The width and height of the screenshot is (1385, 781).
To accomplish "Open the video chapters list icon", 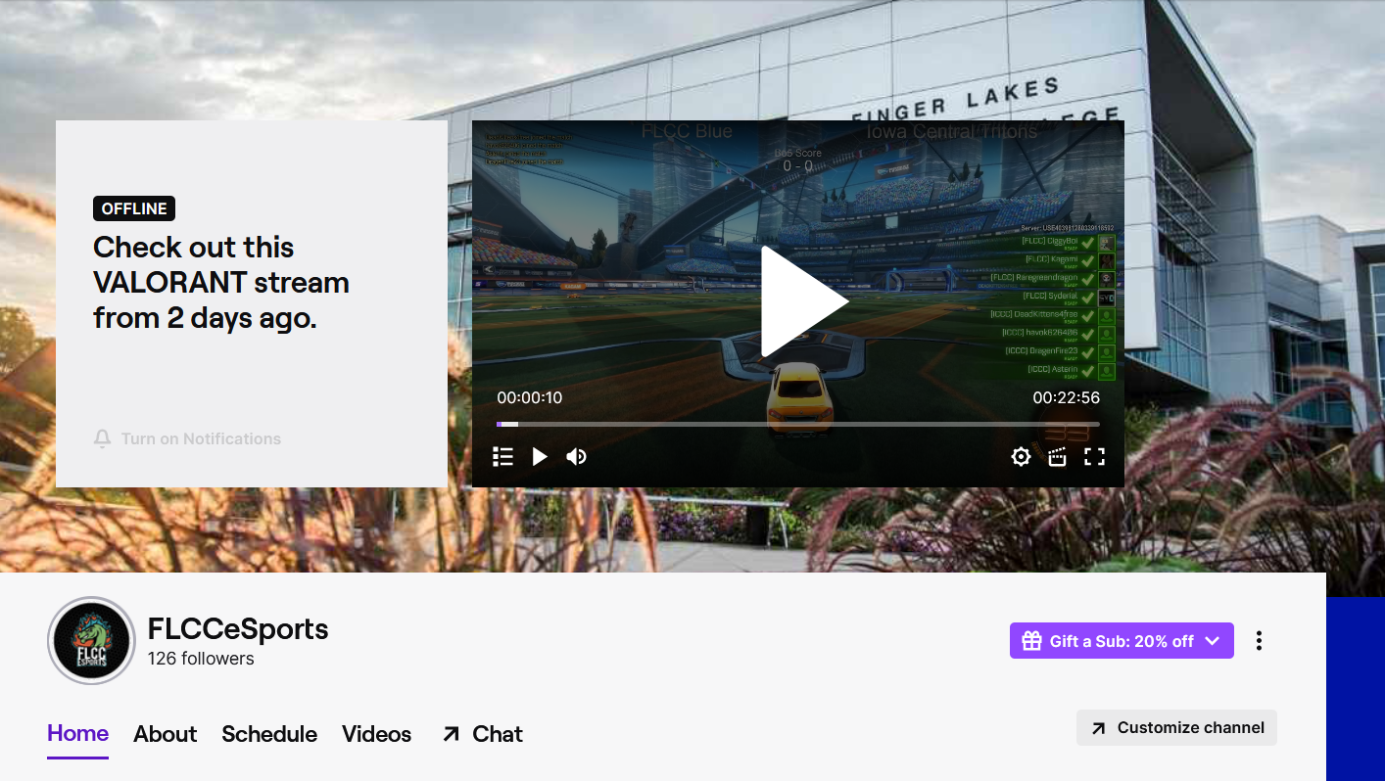I will tap(502, 456).
